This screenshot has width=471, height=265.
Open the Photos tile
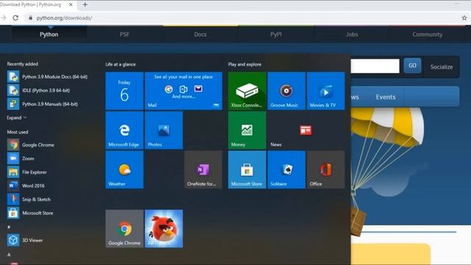[x=163, y=130]
